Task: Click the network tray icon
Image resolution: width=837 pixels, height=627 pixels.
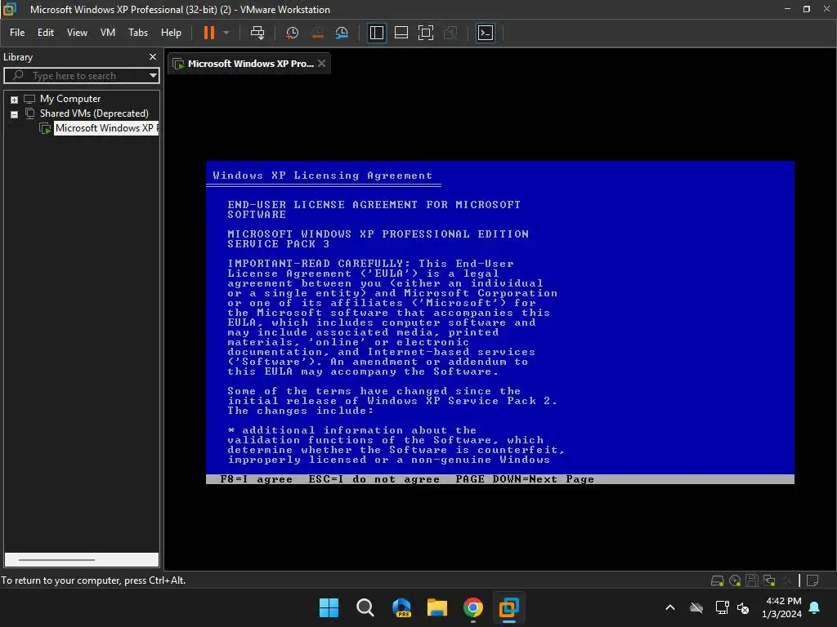Action: click(723, 607)
